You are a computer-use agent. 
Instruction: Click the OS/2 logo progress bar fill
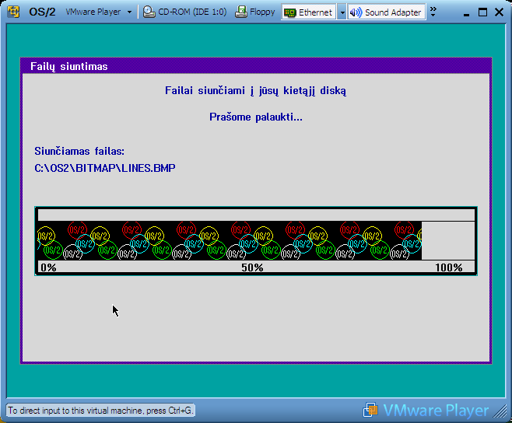coord(230,241)
